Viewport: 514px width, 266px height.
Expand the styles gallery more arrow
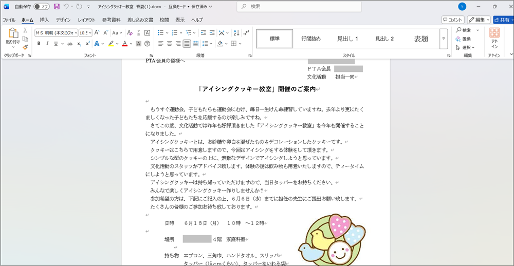(x=444, y=39)
